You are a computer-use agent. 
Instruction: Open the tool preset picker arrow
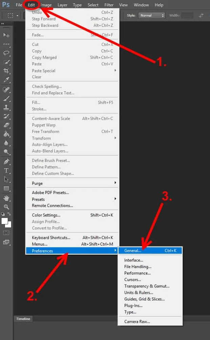(17, 16)
